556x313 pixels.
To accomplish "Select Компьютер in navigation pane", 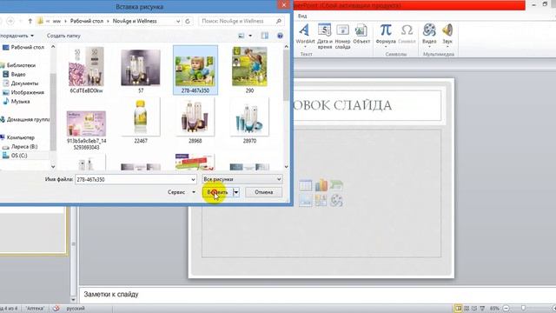I will [x=21, y=137].
